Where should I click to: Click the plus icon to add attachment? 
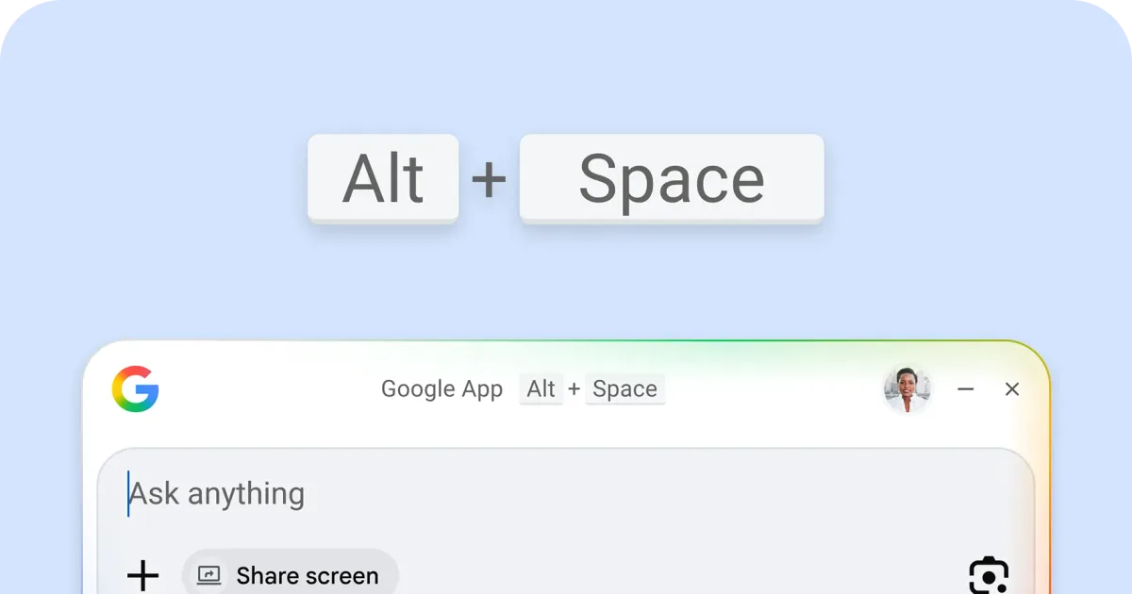tap(142, 575)
